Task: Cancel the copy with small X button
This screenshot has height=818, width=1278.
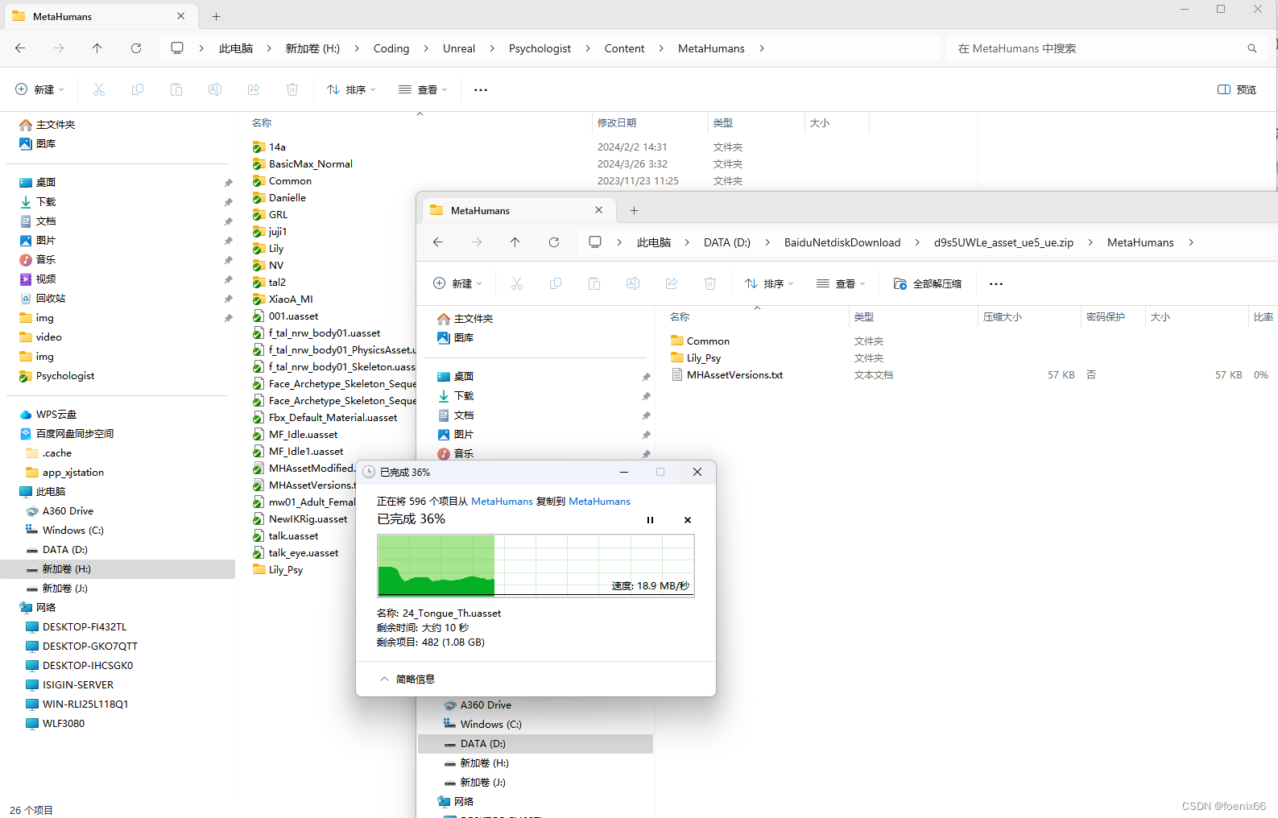Action: (688, 520)
